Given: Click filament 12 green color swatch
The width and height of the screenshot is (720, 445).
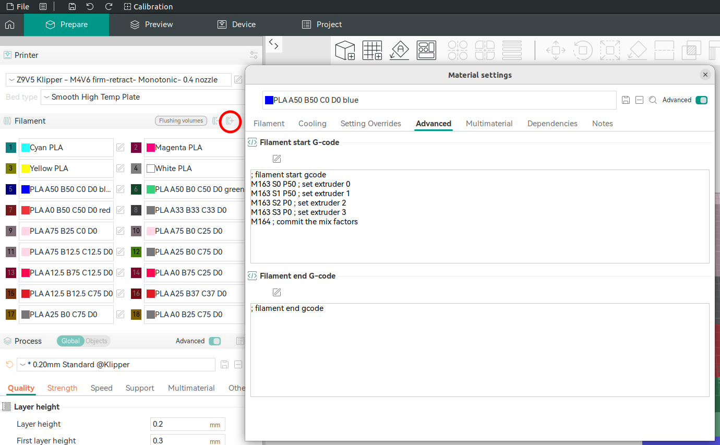Looking at the screenshot, I should [136, 252].
